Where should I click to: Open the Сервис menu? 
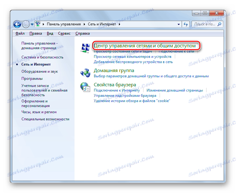click(64, 33)
